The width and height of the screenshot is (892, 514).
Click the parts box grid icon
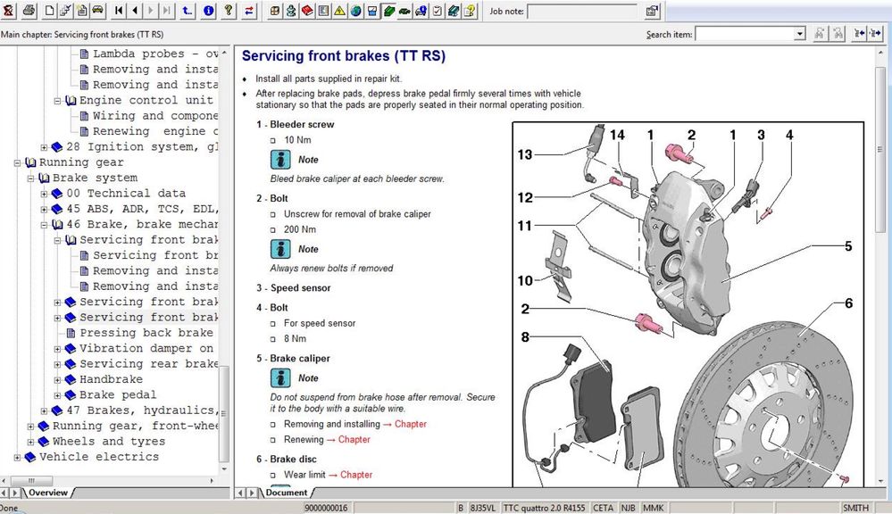click(275, 10)
